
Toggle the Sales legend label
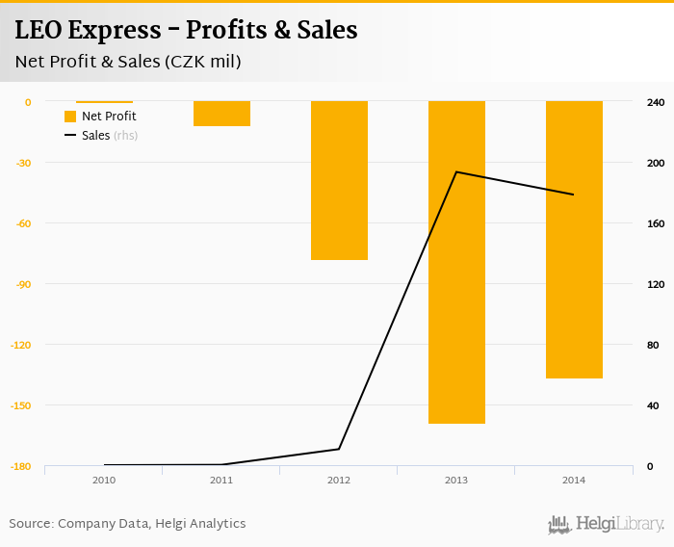click(x=96, y=136)
